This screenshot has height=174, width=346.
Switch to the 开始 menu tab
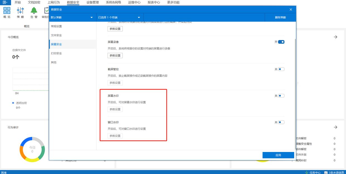point(18,2)
